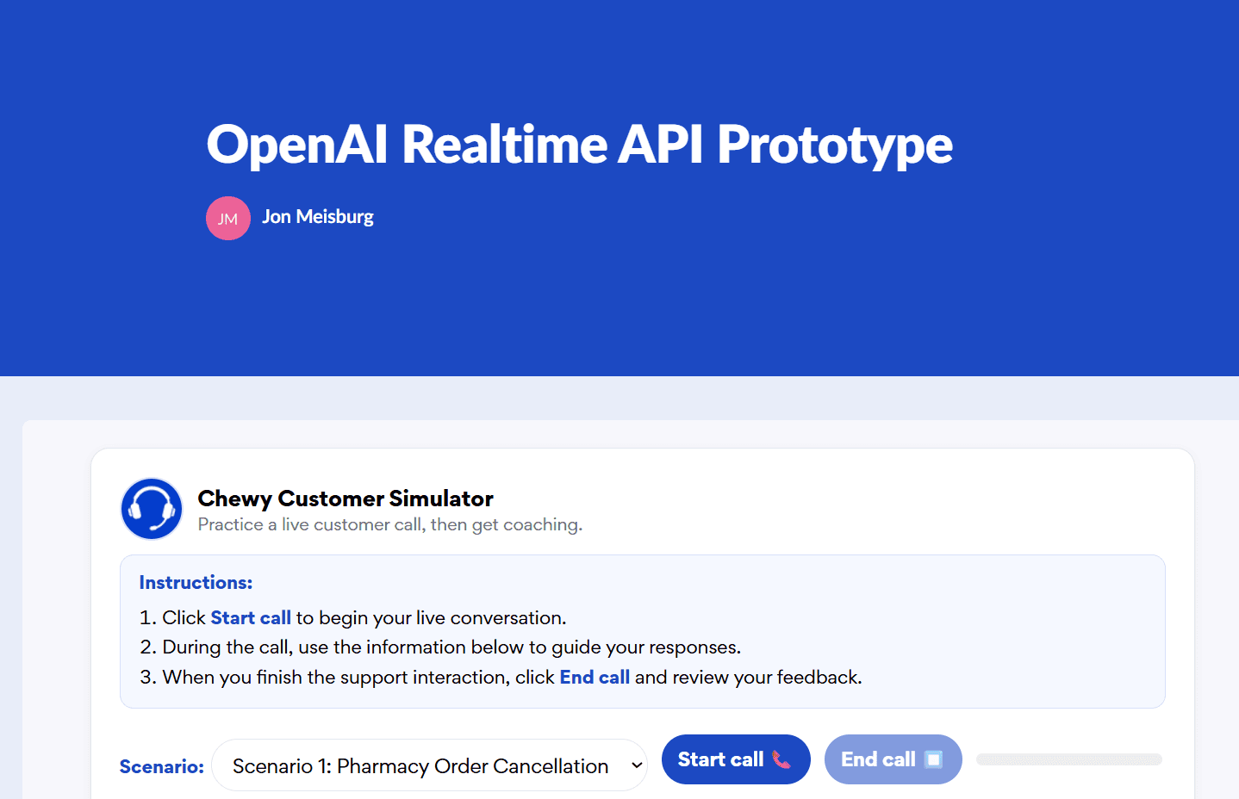The image size is (1239, 799).
Task: Click the Scenario: label
Action: coord(162,766)
